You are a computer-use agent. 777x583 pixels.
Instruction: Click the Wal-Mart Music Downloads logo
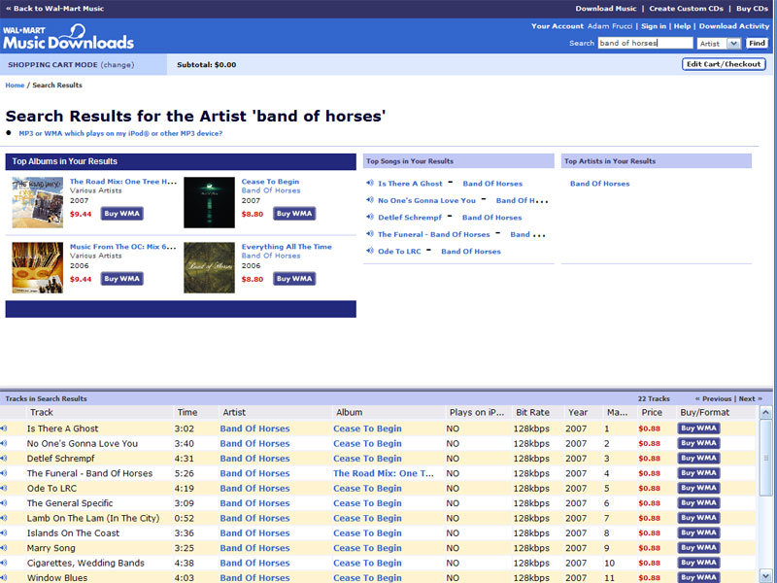(x=68, y=37)
